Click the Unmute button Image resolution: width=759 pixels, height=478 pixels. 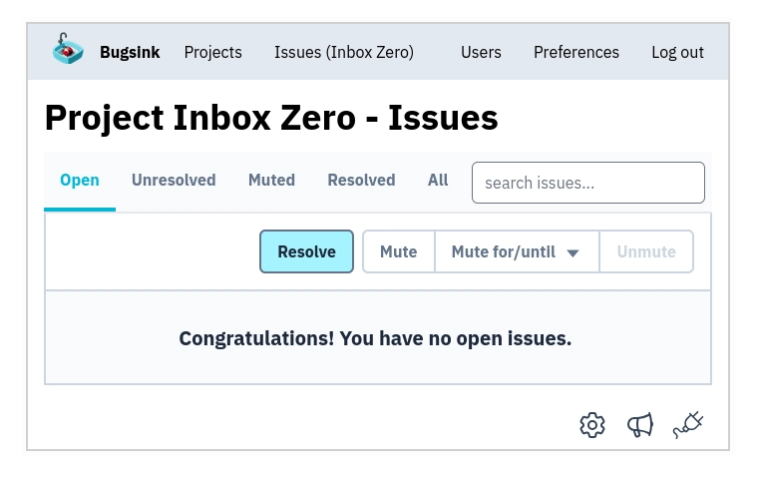[646, 251]
